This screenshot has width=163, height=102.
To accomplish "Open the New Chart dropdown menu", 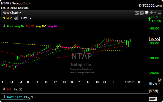I will point(12,13).
